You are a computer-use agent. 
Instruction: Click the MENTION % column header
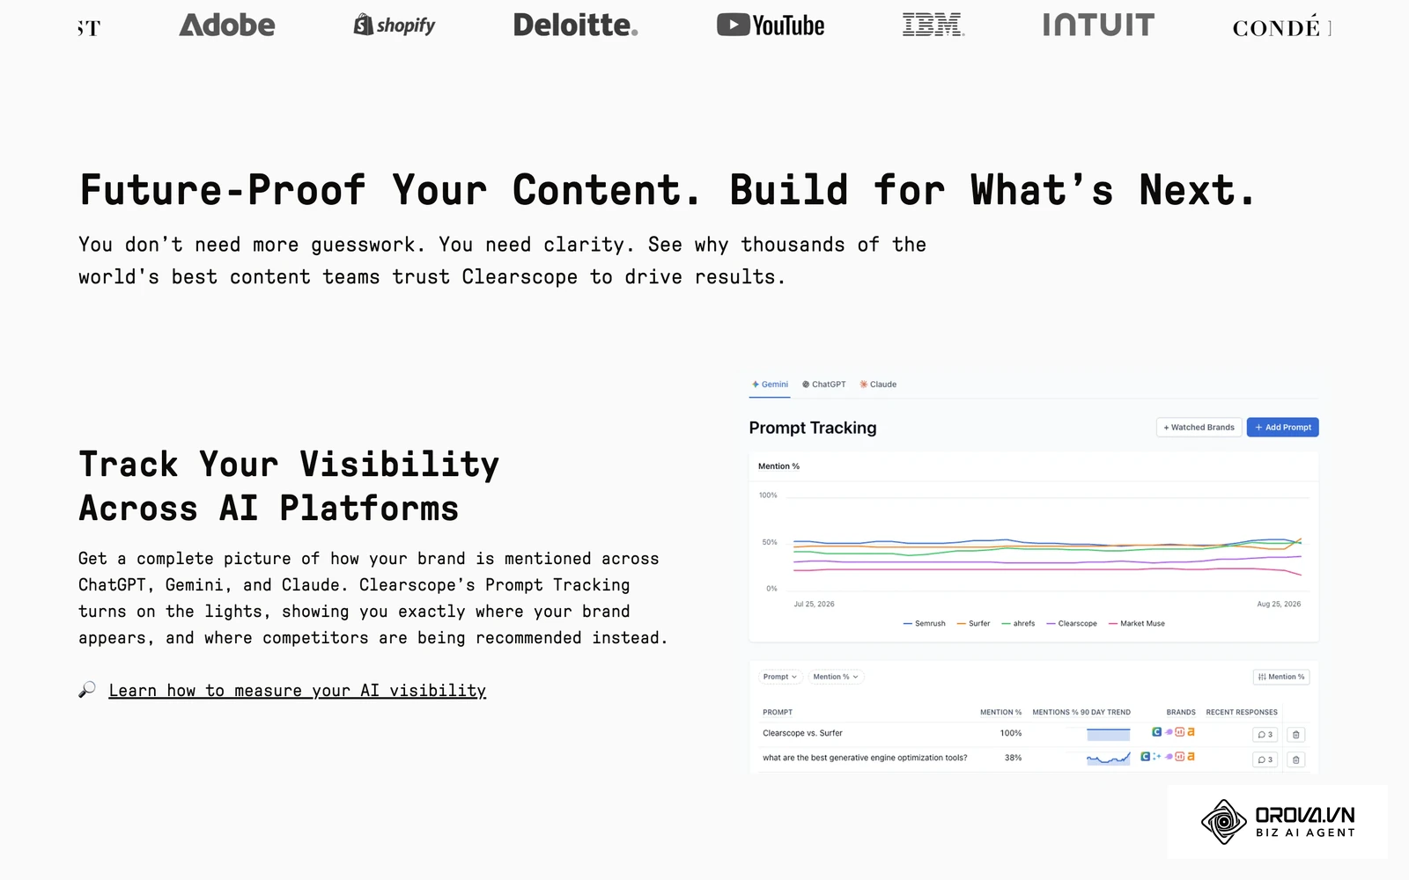tap(1001, 712)
